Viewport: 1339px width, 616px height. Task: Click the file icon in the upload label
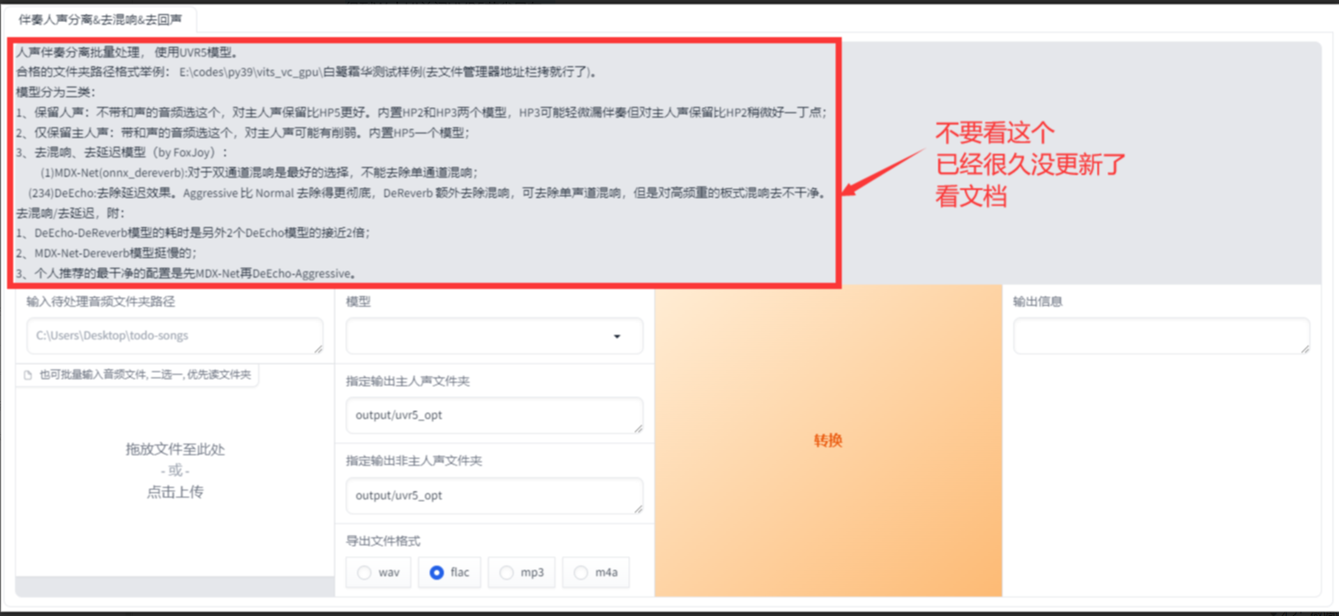[x=28, y=375]
